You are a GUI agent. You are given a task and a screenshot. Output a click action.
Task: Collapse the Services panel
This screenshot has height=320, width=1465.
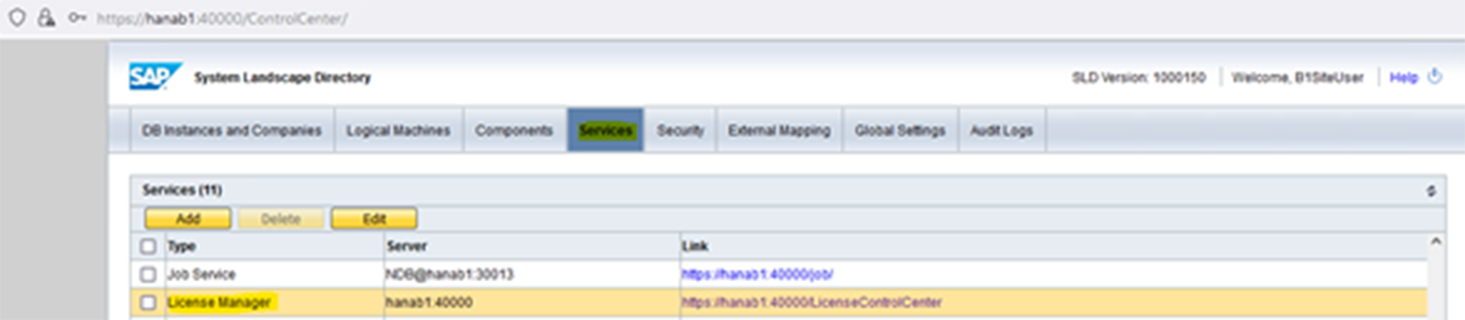(1431, 191)
